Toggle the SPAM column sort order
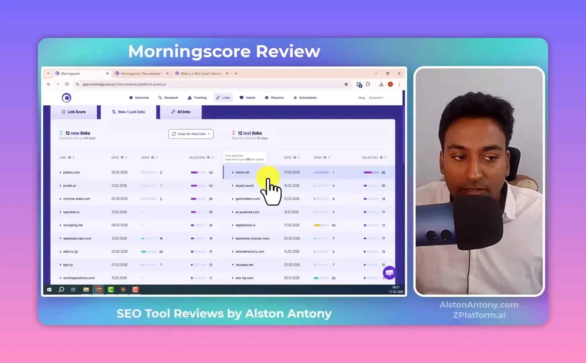This screenshot has width=586, height=363. point(156,157)
